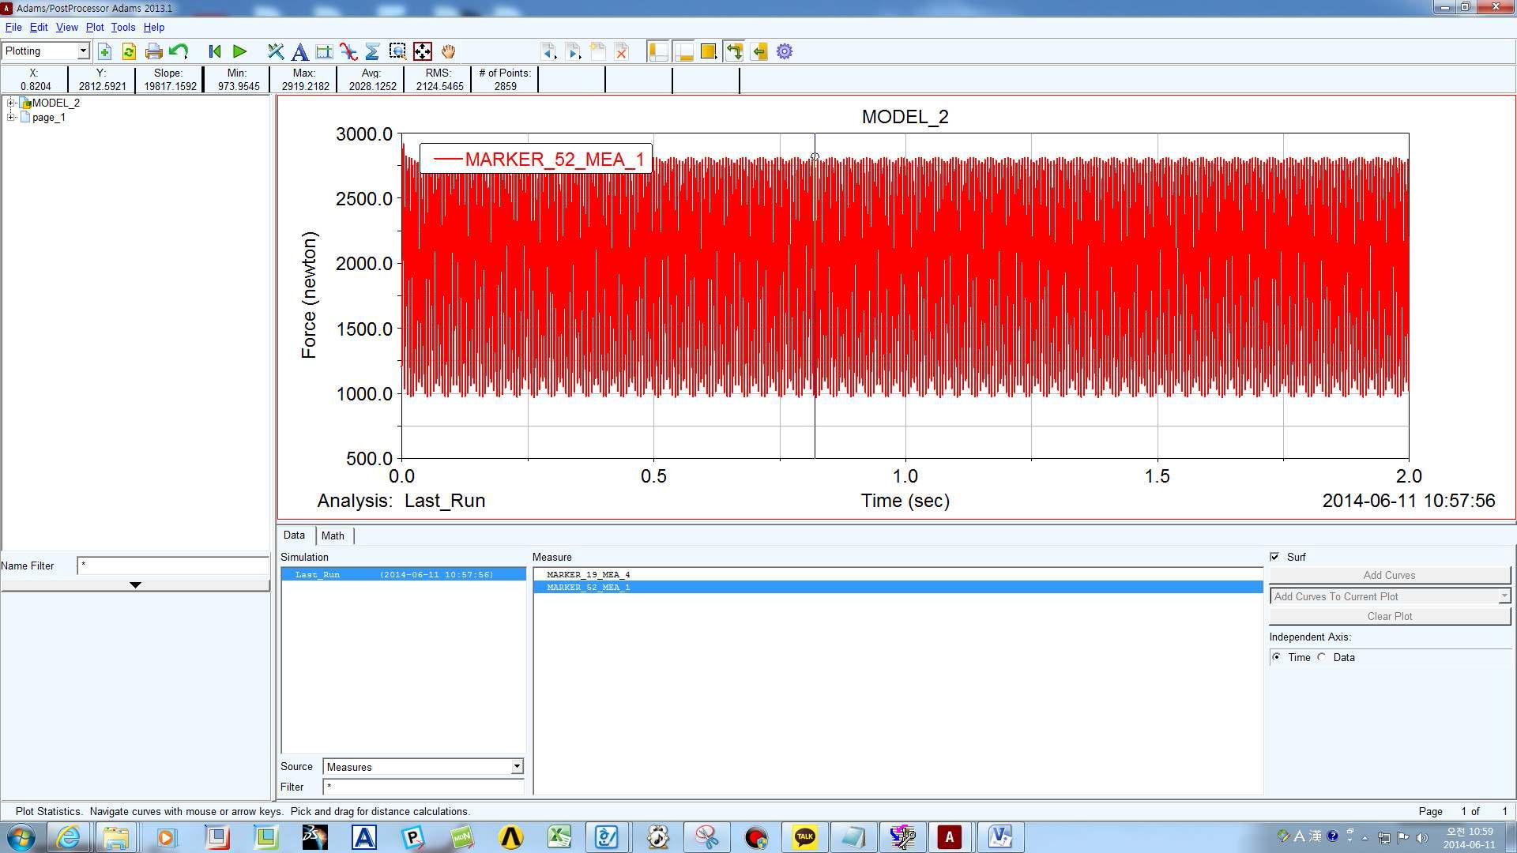
Task: Open the Edit menu
Action: click(39, 27)
